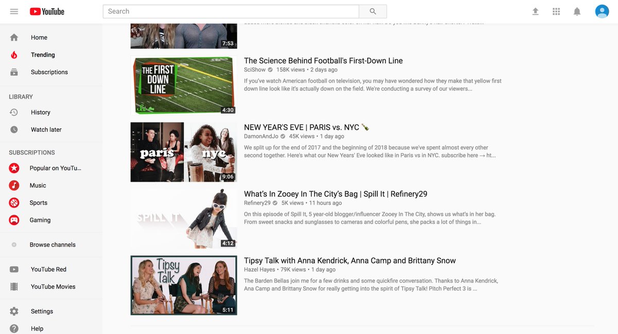Viewport: 618px width, 334px height.
Task: Click the upload video icon
Action: tap(536, 11)
